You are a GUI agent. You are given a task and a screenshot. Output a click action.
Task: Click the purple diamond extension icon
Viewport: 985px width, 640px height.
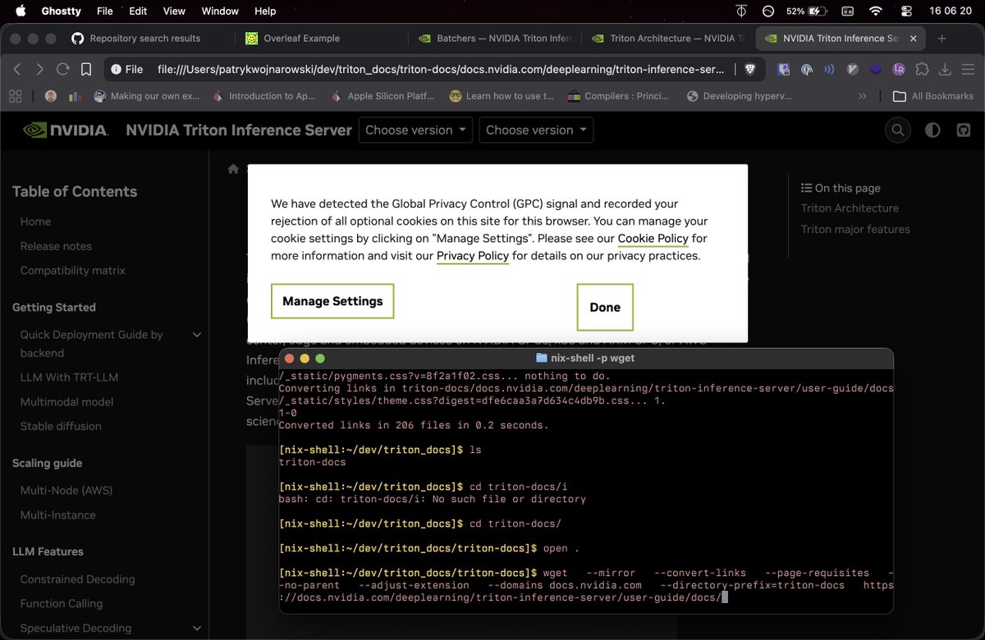(x=876, y=70)
